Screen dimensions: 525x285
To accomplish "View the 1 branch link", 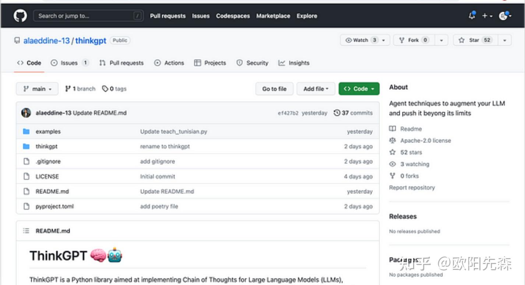I will (80, 89).
